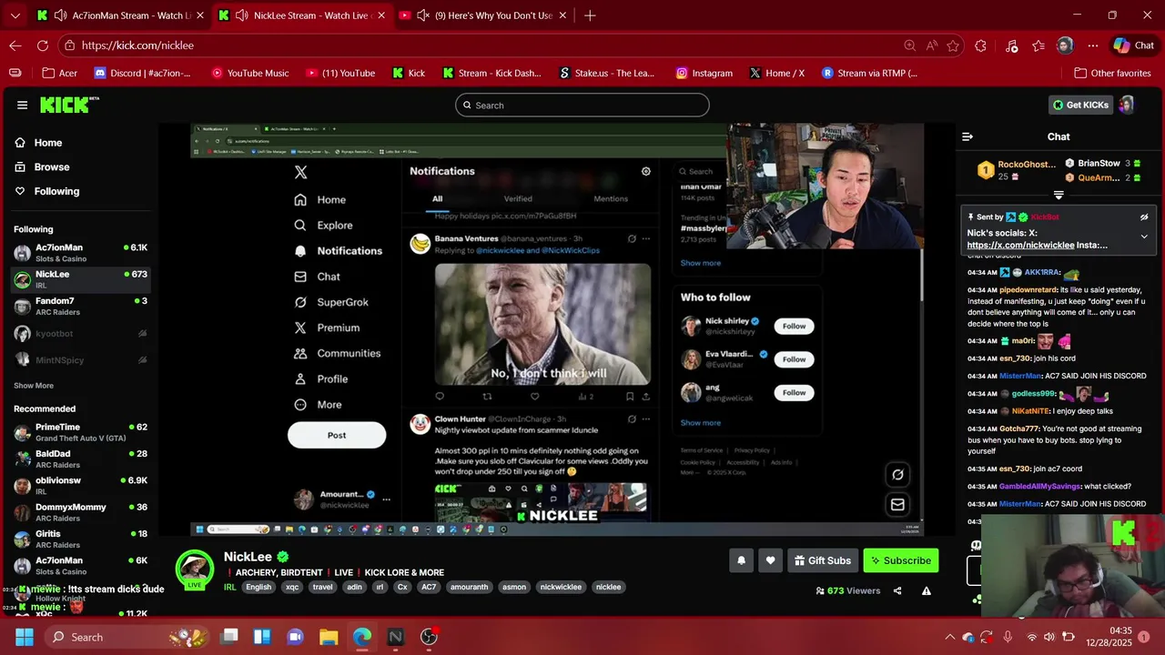The height and width of the screenshot is (655, 1165).
Task: Open Stream via RTMP bookmark
Action: point(869,73)
